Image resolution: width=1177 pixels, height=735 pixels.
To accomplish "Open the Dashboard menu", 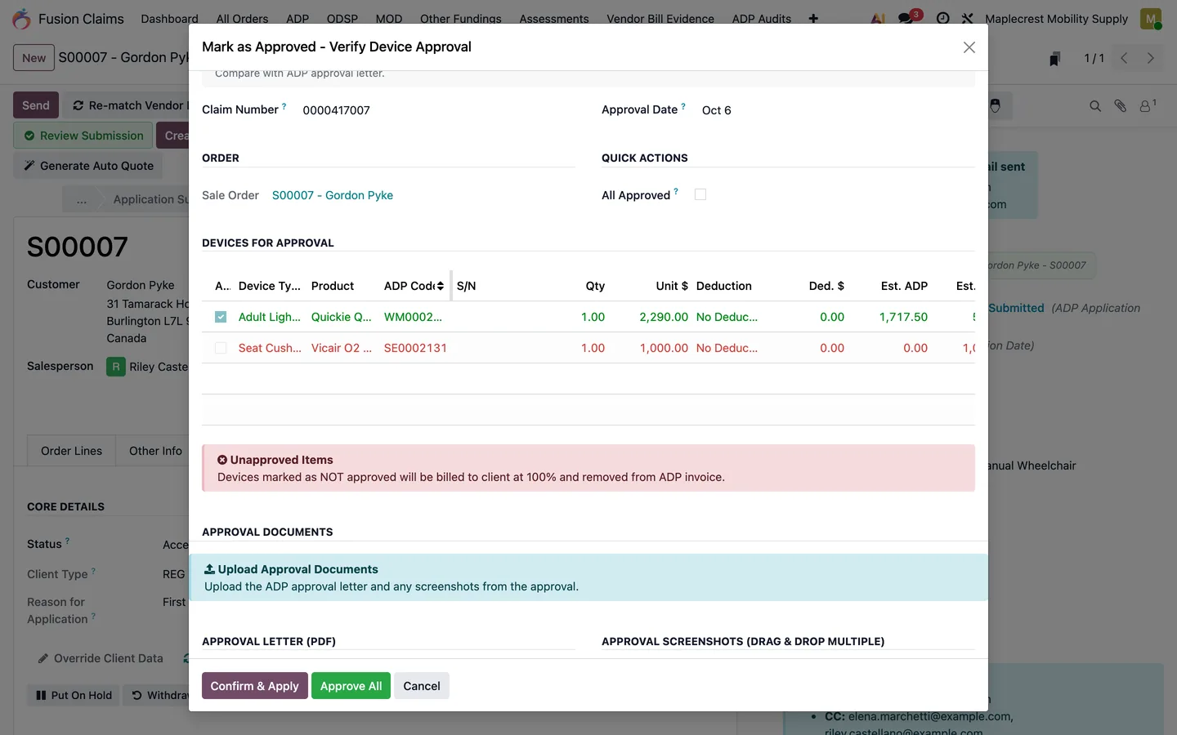I will pos(169,19).
